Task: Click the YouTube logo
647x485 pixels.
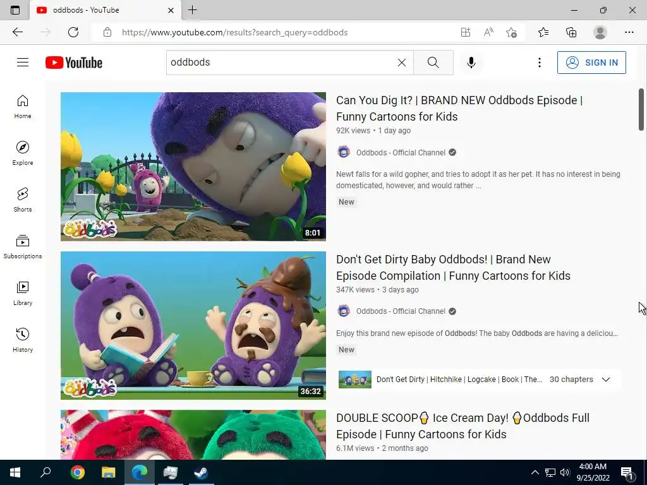Action: click(x=74, y=63)
